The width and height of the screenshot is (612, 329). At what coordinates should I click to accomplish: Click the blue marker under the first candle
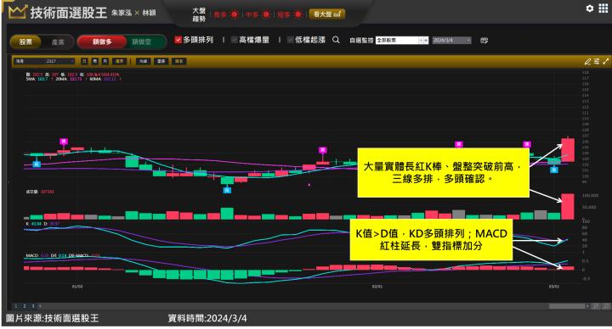[37, 164]
